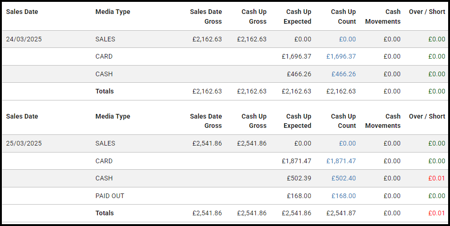This screenshot has height=226, width=450.
Task: Select the PAID OUT media type row
Action: [225, 196]
